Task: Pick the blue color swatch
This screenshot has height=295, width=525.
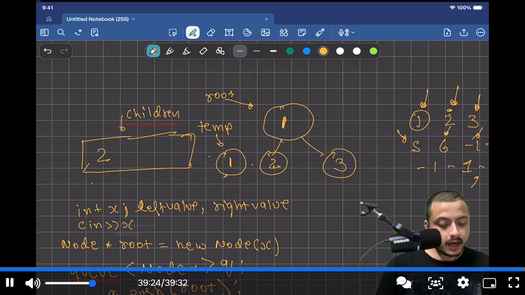Action: pyautogui.click(x=307, y=51)
